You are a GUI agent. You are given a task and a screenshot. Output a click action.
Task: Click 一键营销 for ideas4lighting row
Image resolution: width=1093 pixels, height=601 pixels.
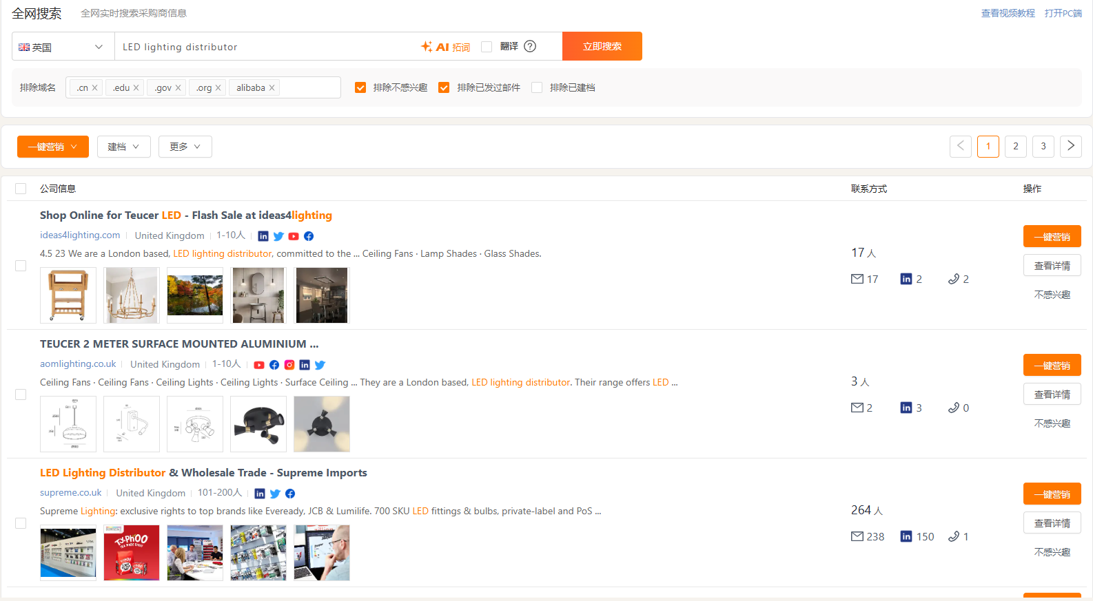click(x=1052, y=236)
